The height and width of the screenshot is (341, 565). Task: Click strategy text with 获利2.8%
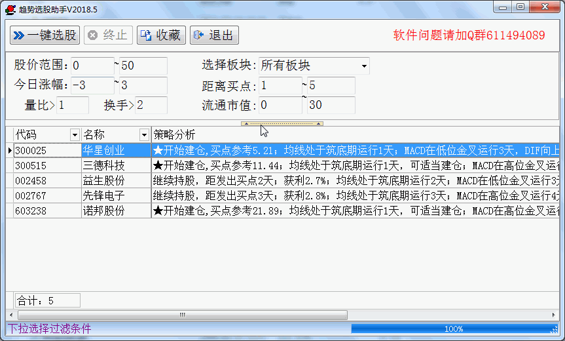(355, 195)
